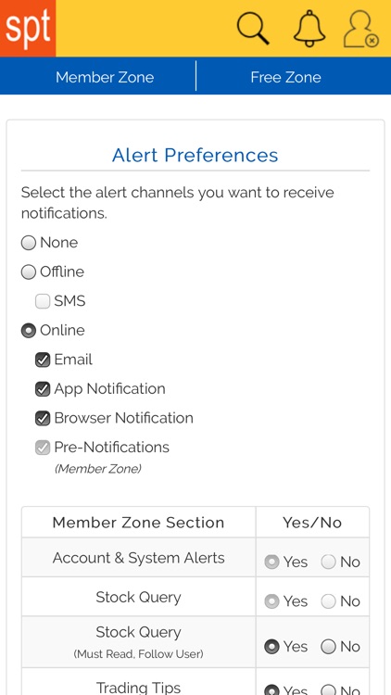This screenshot has height=695, width=391.
Task: Choose Yes for Stock Query Must Read row
Action: (x=271, y=647)
